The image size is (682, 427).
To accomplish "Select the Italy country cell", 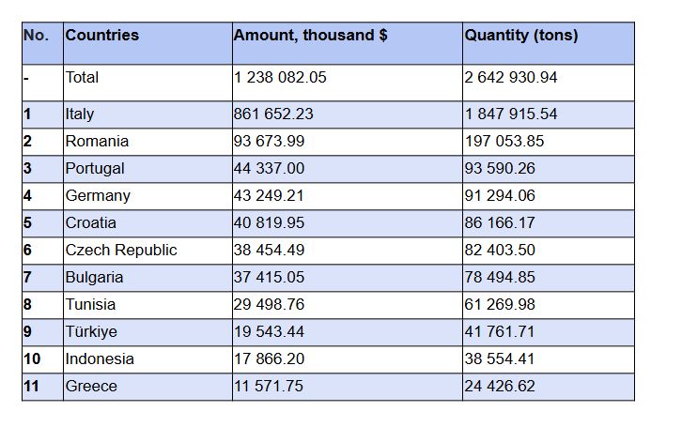I will pos(80,114).
